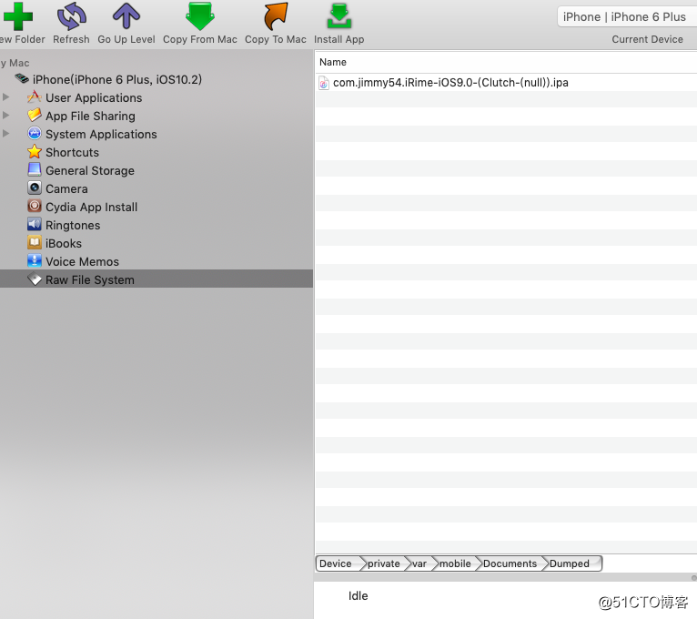Image resolution: width=697 pixels, height=619 pixels.
Task: Click the green plus New Folder icon
Action: point(17,16)
